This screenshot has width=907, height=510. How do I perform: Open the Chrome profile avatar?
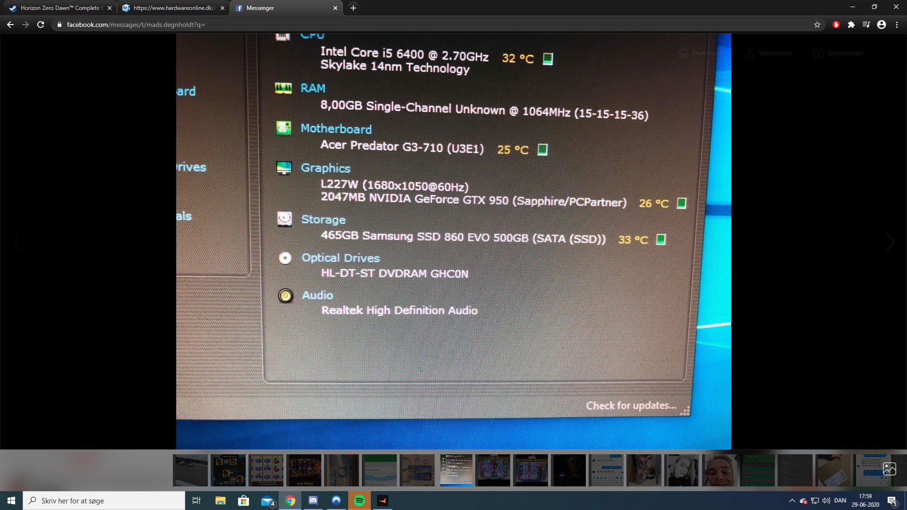click(x=881, y=25)
